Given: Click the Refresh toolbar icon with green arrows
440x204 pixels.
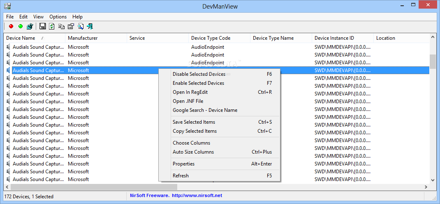Looking at the screenshot, I should 52,26.
